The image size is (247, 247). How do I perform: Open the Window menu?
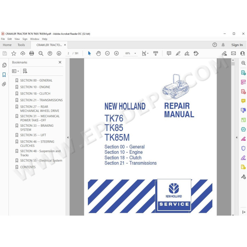pos(35,39)
